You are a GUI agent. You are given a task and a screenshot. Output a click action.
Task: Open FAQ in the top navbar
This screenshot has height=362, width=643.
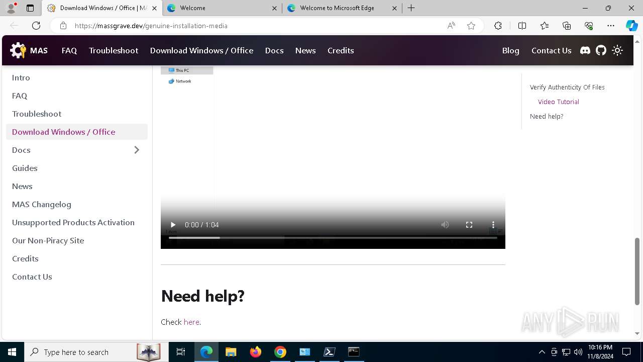coord(69,50)
